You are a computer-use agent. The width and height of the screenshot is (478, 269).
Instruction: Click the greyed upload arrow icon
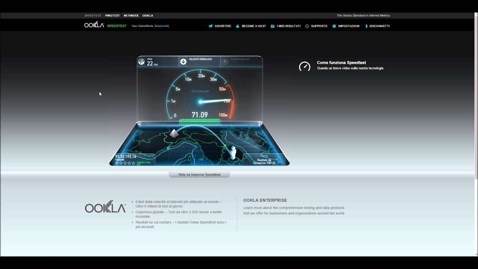(225, 62)
